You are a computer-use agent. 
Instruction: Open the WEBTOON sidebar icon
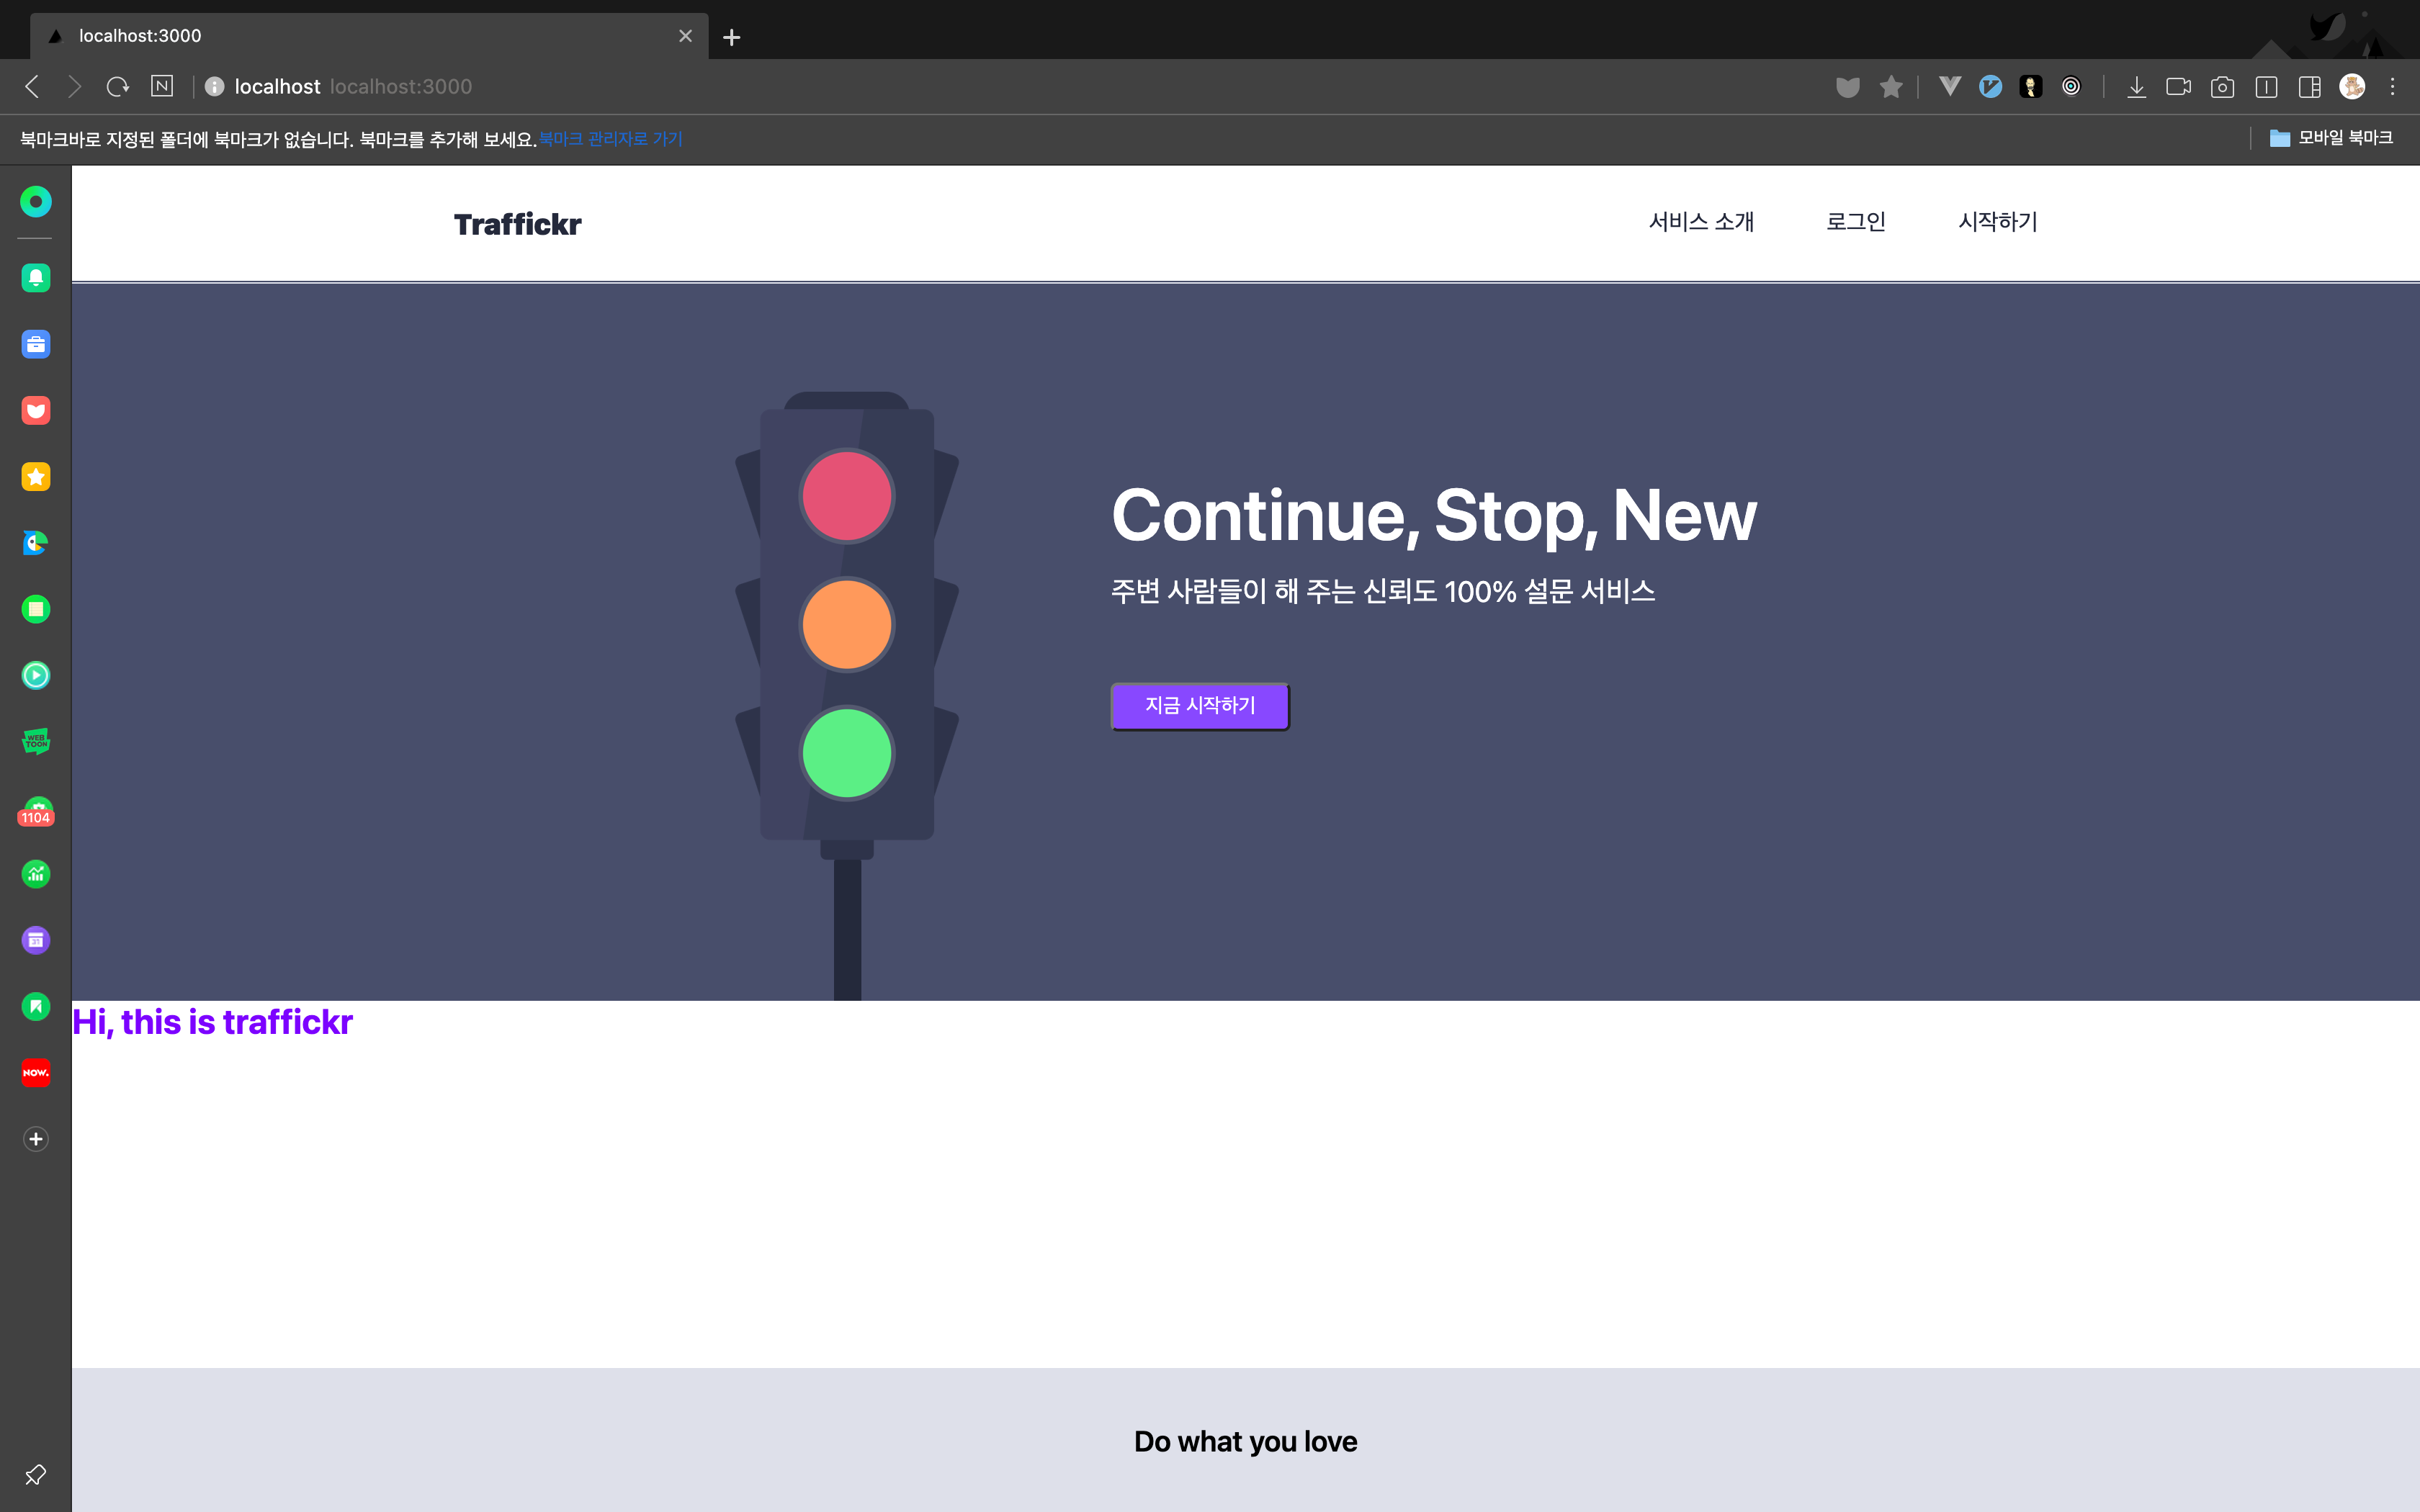[36, 741]
